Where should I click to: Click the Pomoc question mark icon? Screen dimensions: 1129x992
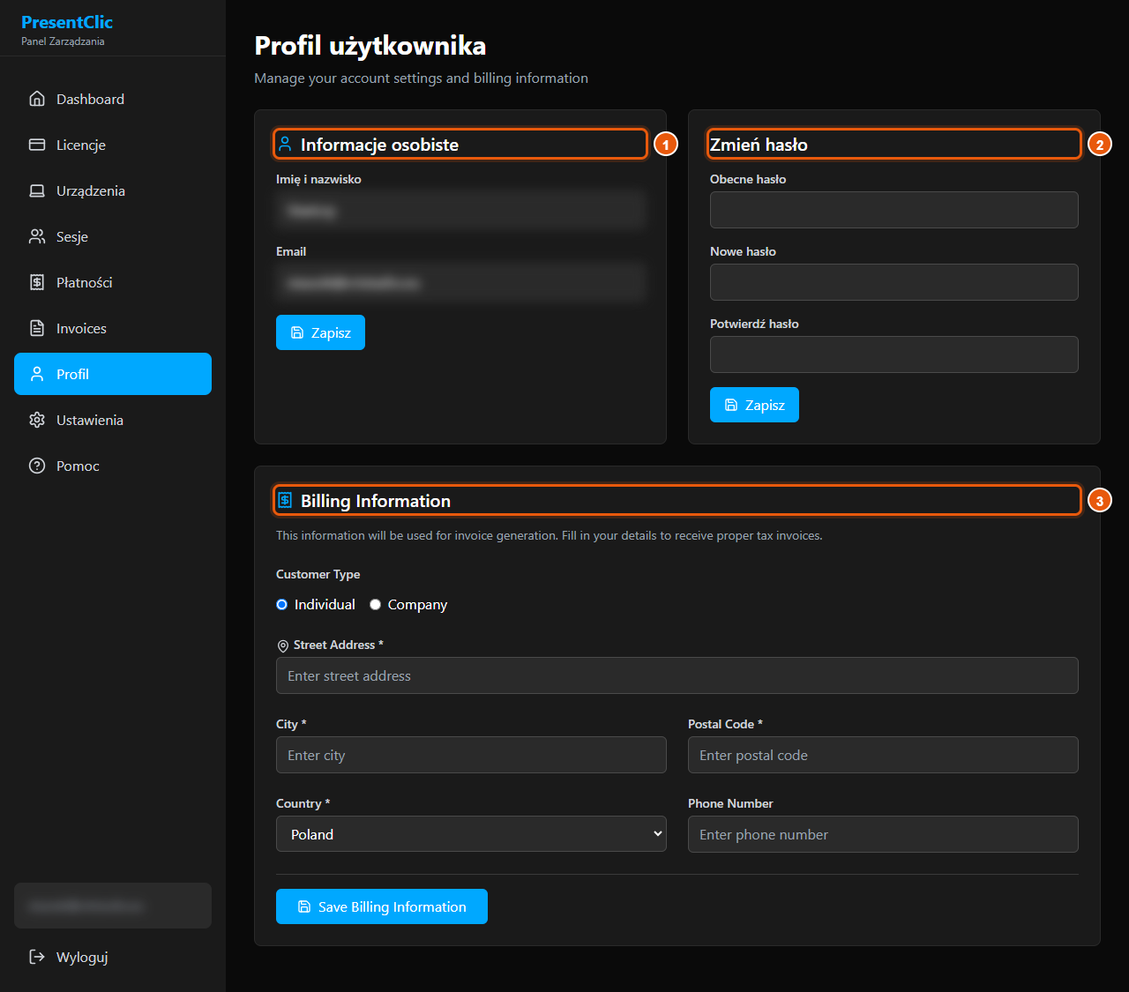(37, 466)
